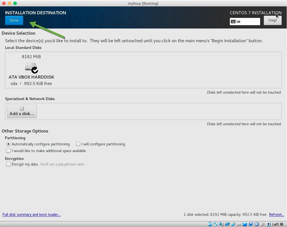
Task: Click the display icon in VirtualBox status bar
Action: click(x=245, y=224)
